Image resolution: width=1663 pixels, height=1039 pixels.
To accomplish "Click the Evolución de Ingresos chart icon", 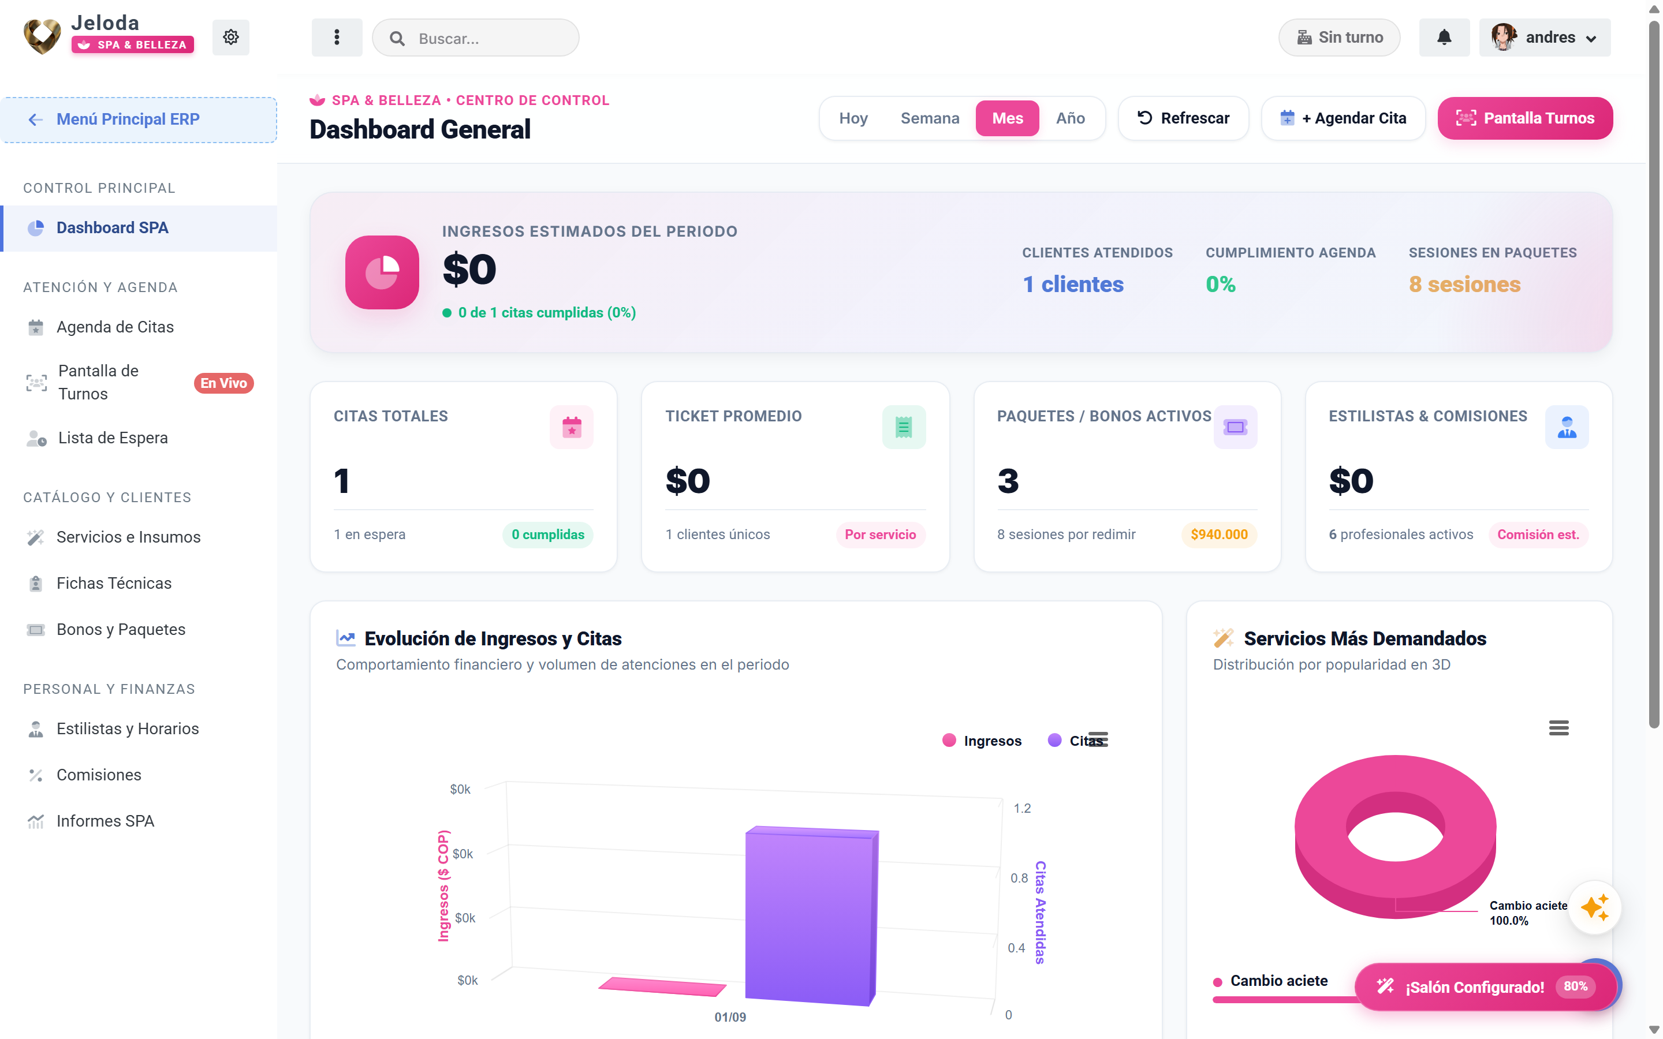I will point(346,638).
